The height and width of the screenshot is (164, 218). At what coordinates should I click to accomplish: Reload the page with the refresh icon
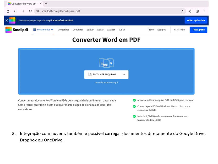point(30,11)
